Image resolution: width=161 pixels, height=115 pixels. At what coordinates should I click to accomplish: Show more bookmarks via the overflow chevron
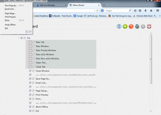coord(160,16)
